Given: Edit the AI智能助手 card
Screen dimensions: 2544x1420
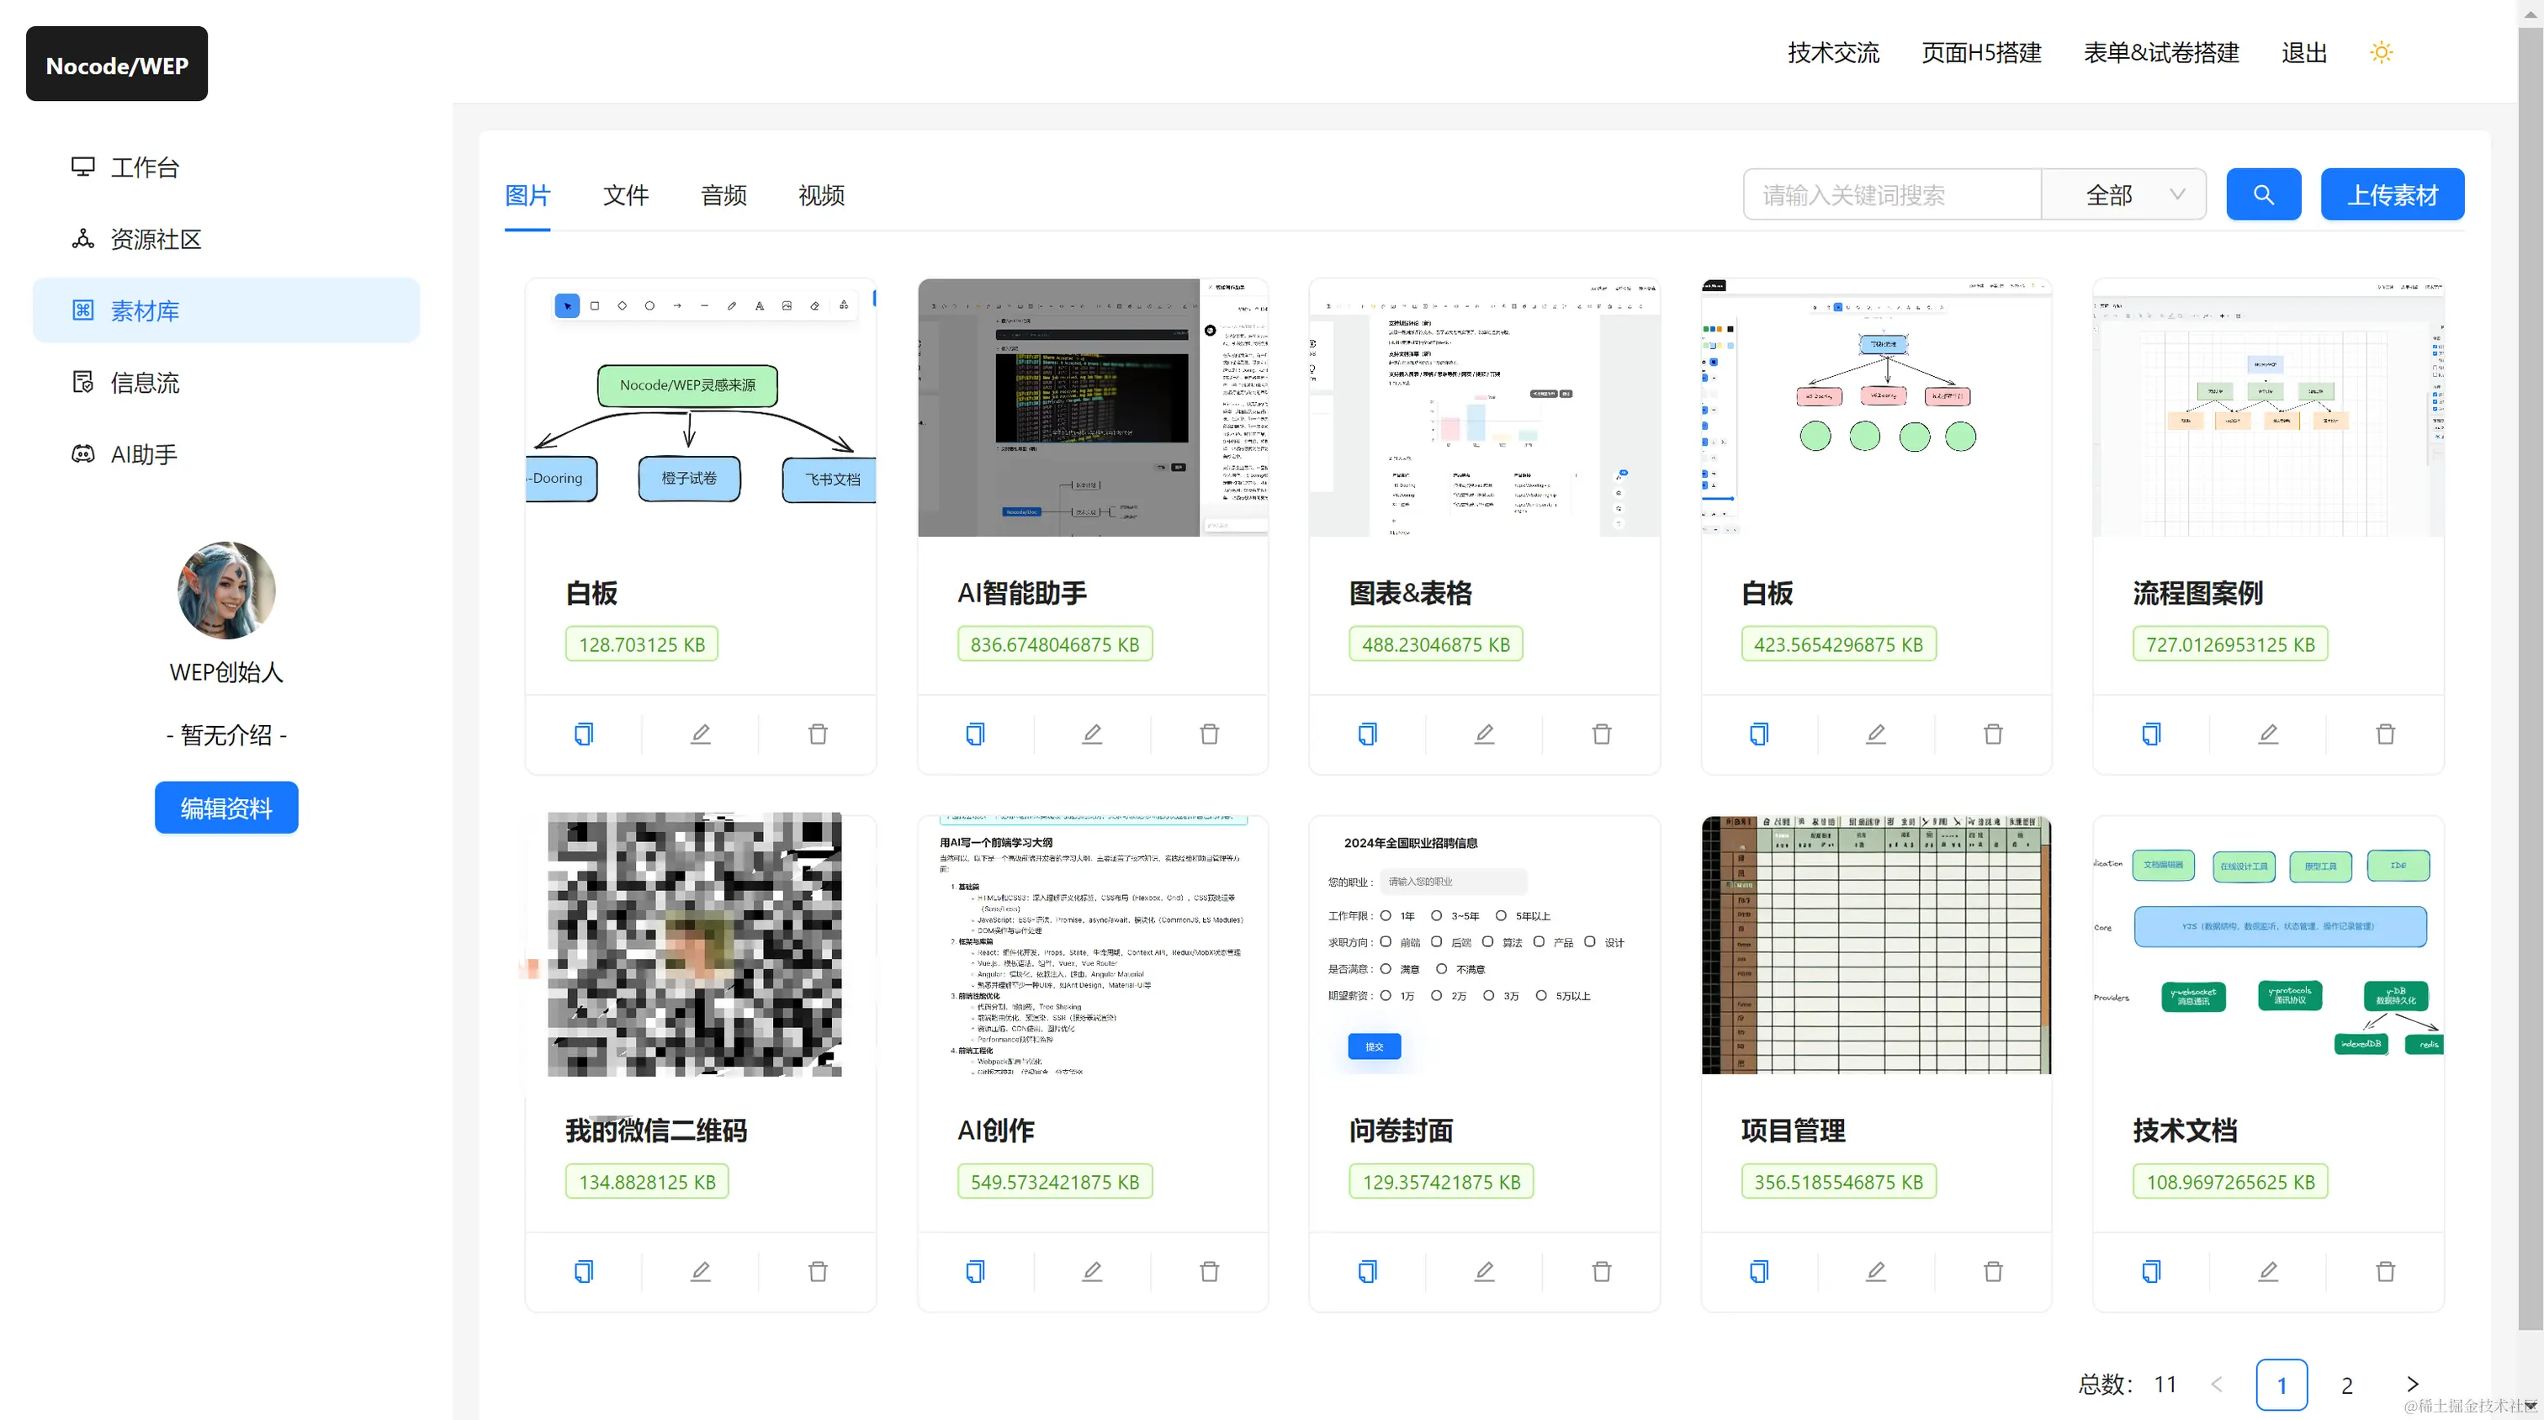Looking at the screenshot, I should [1092, 734].
